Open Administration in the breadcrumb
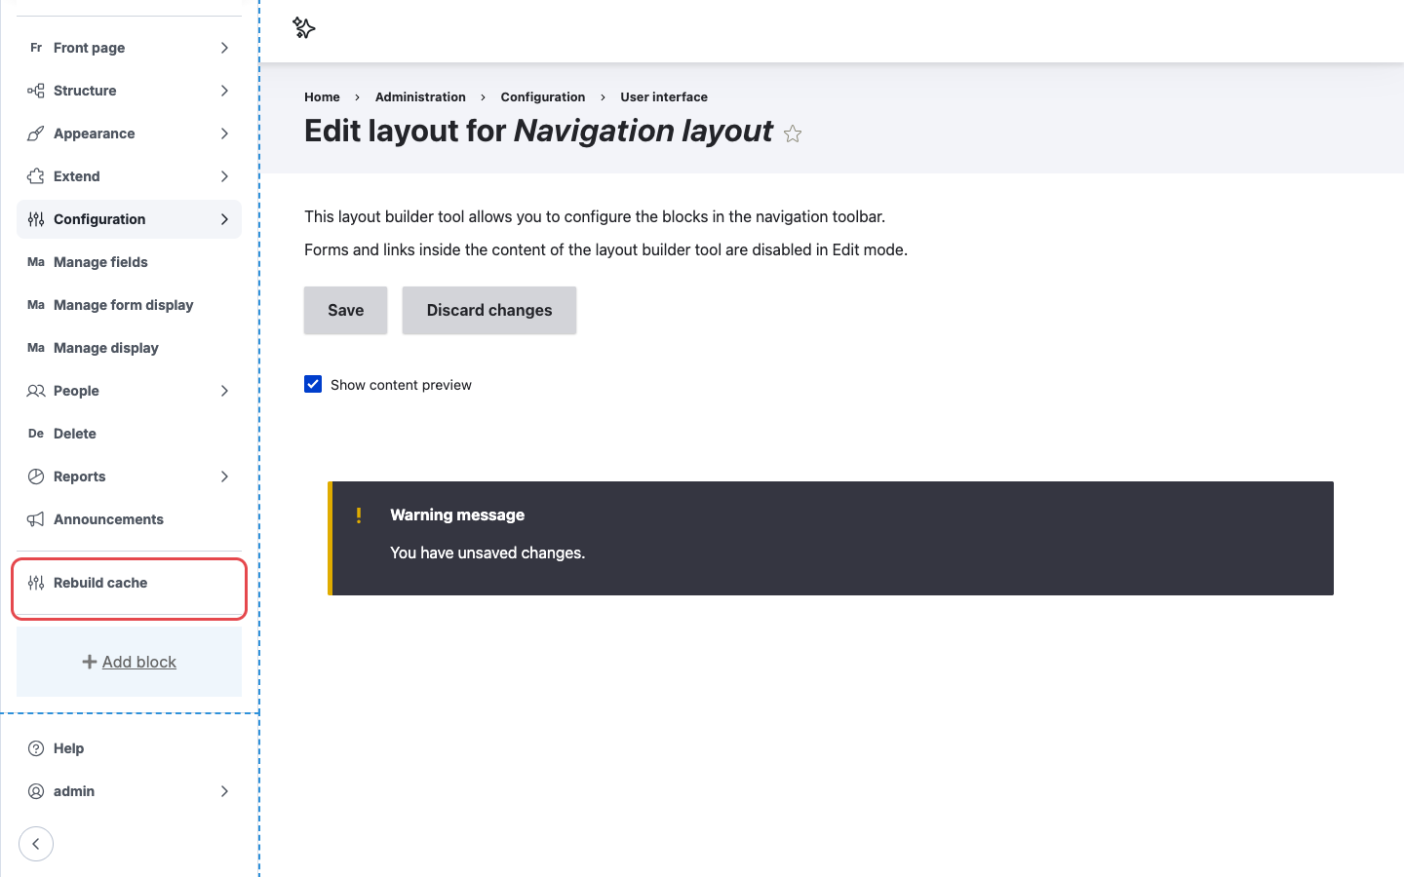1404x877 pixels. 420,96
